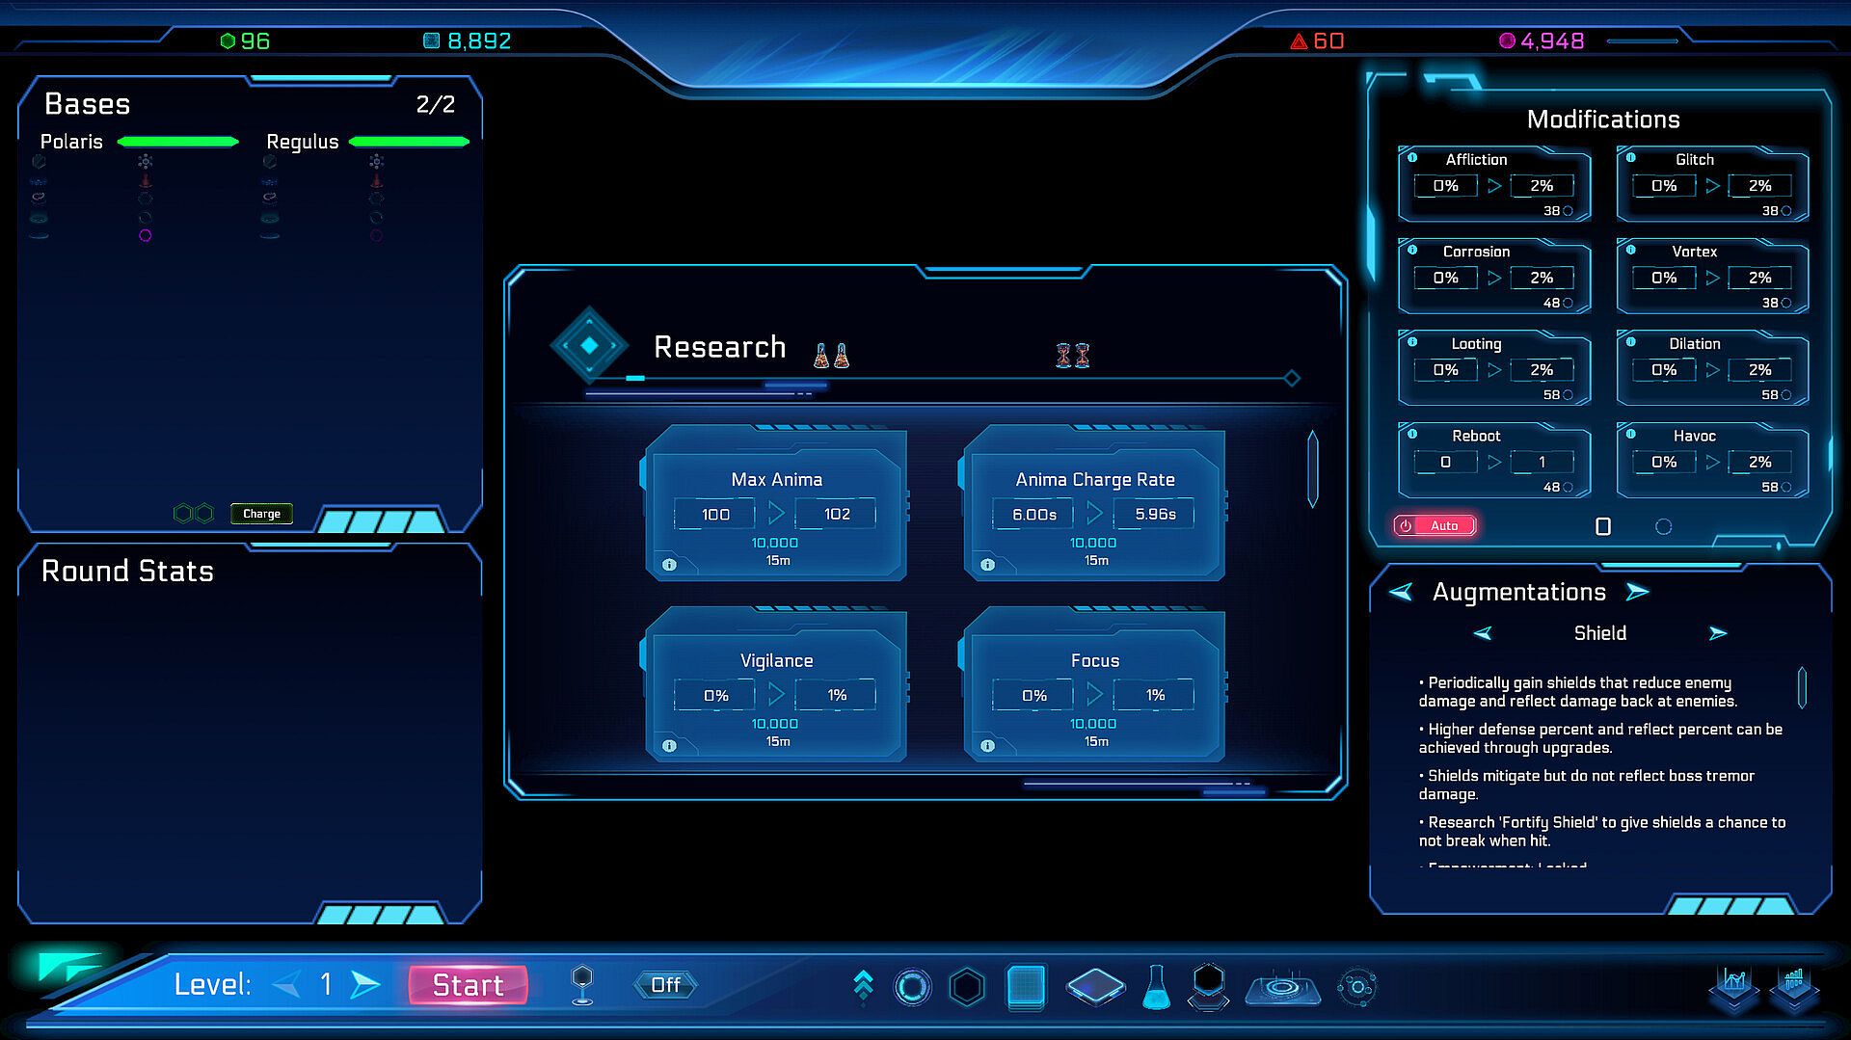Click the triple-chevron upgrade icon
The image size is (1851, 1040).
[863, 986]
